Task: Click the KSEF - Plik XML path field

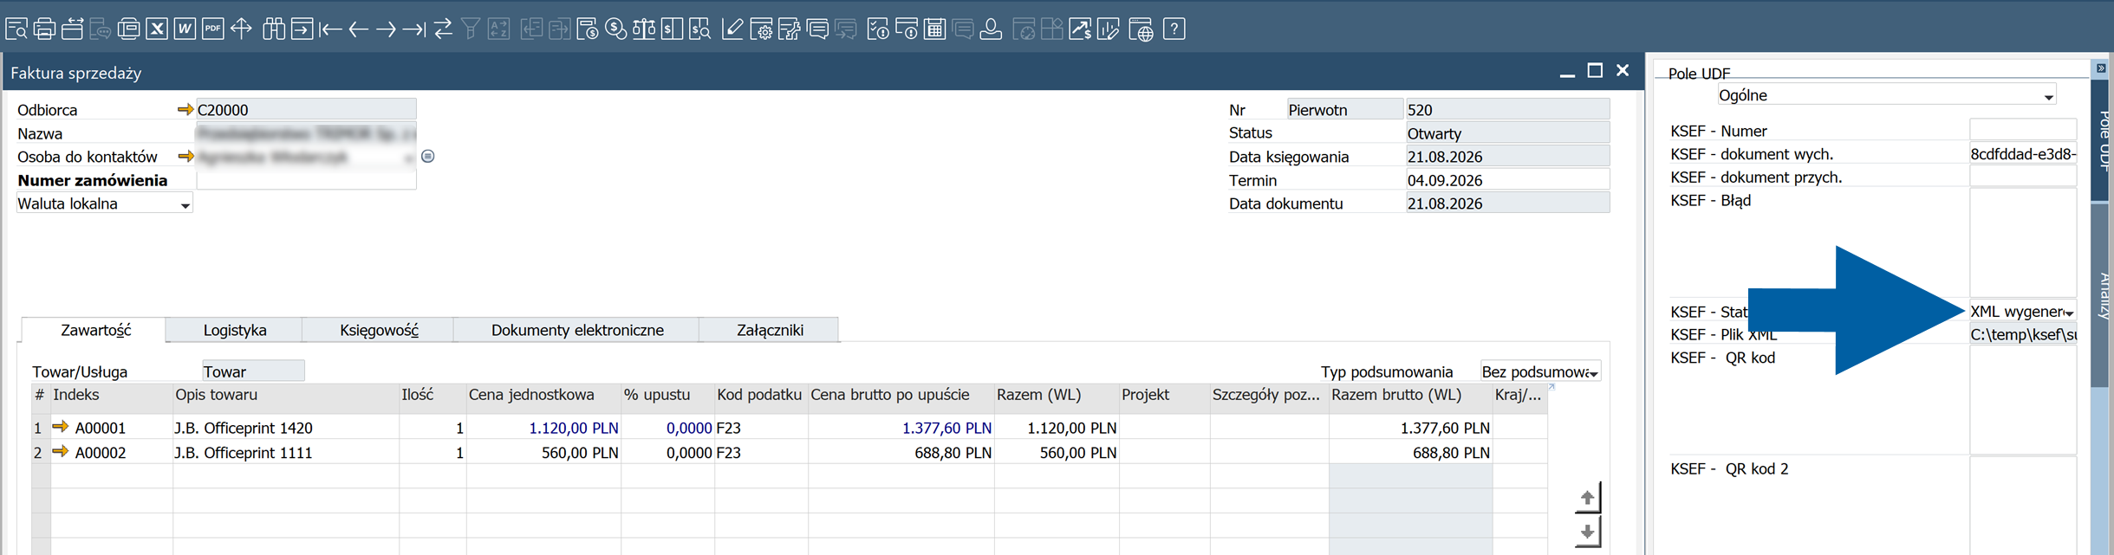Action: tap(2023, 334)
